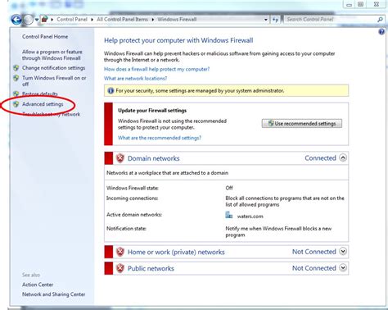Click Not Connected status of Public networks
The height and width of the screenshot is (310, 388).
(x=314, y=268)
